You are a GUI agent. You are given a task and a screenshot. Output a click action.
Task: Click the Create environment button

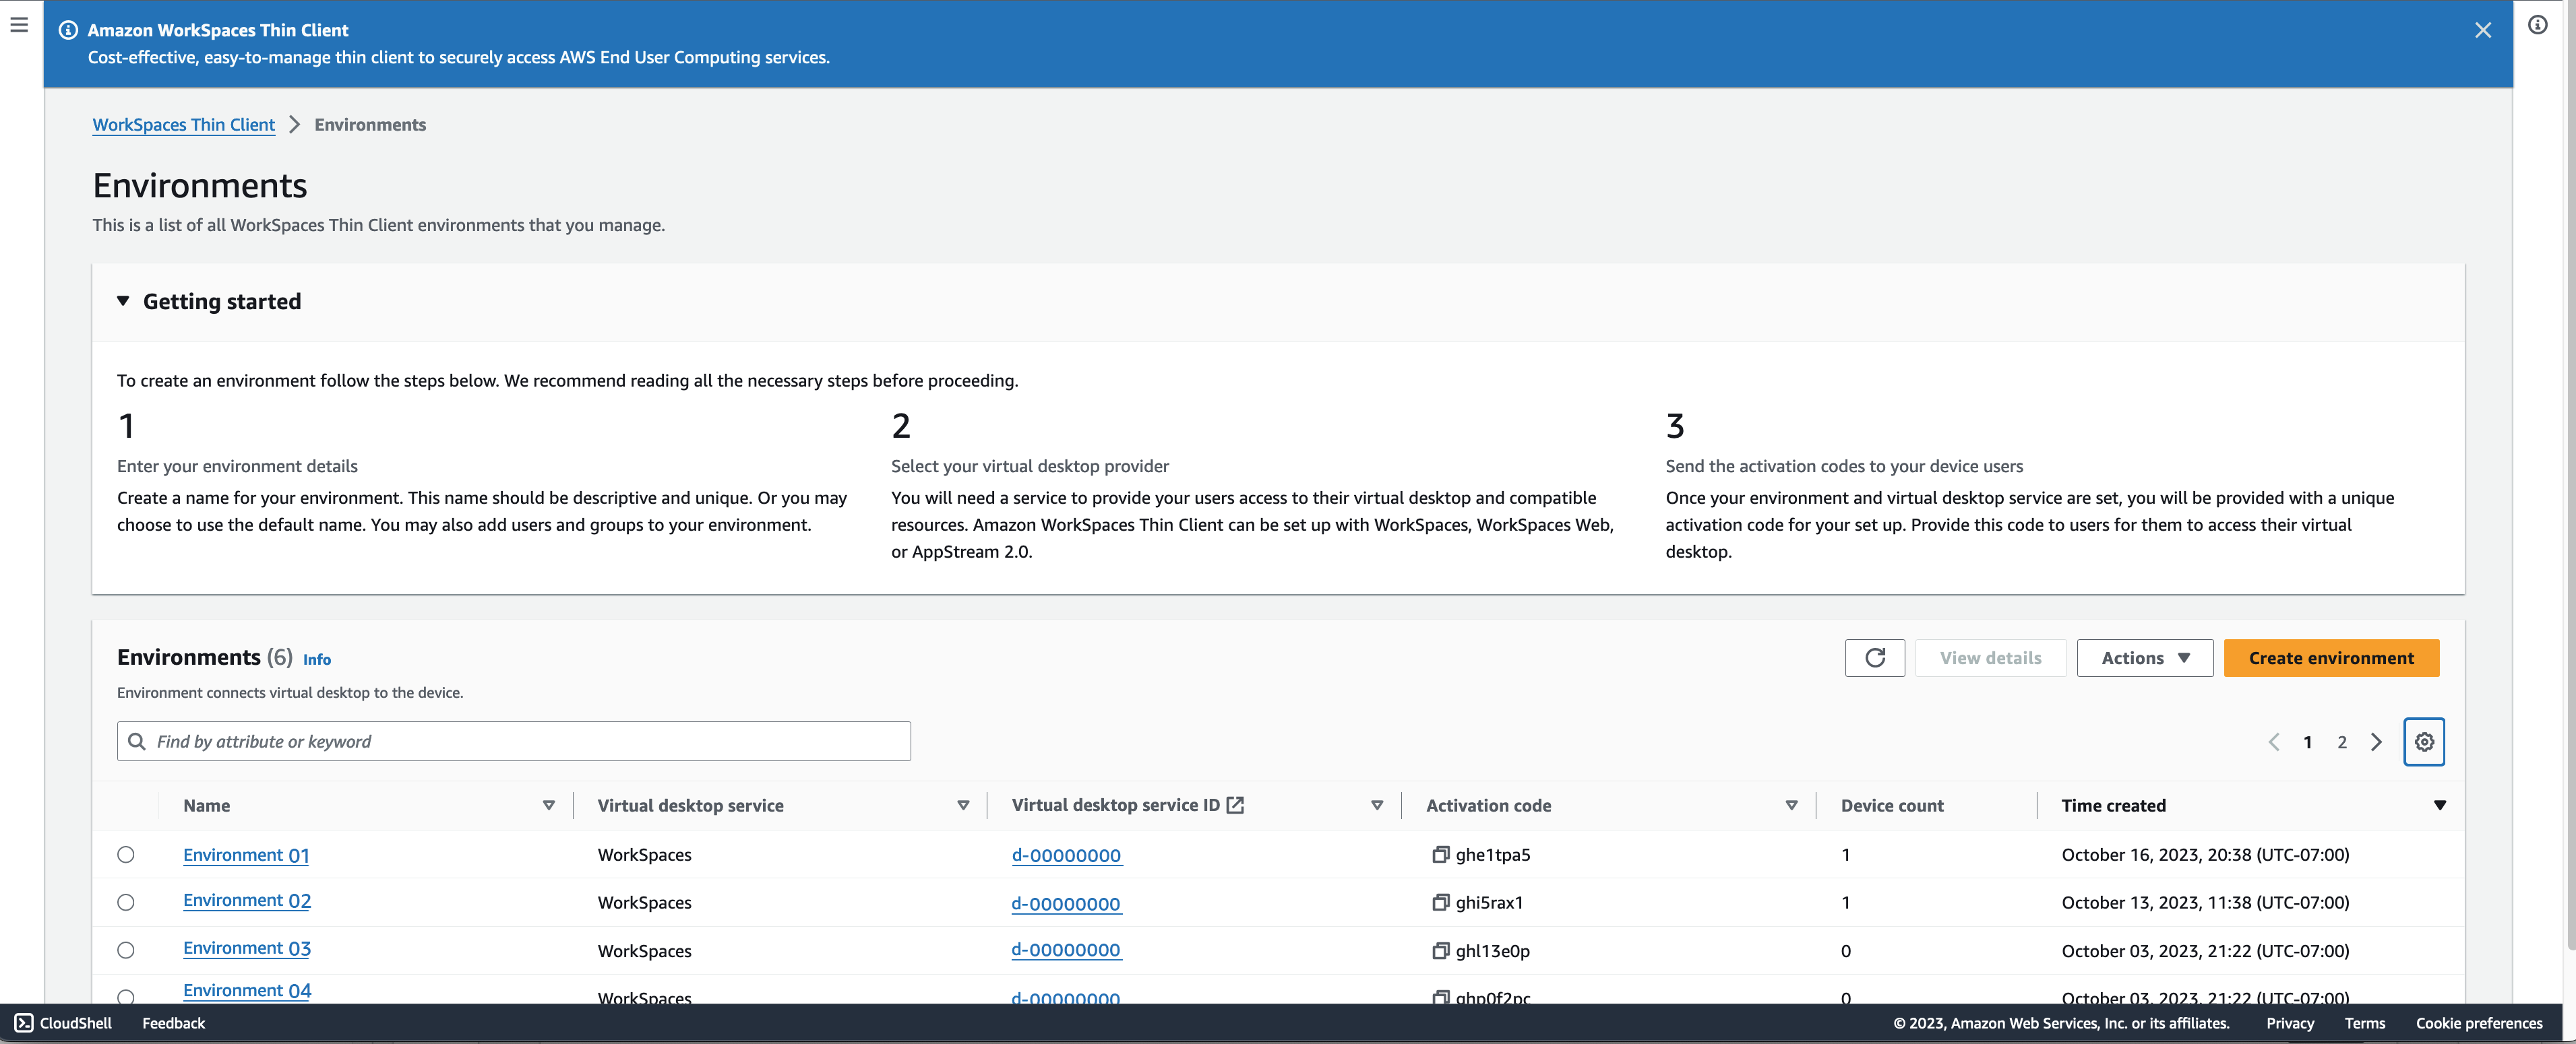[x=2331, y=657]
